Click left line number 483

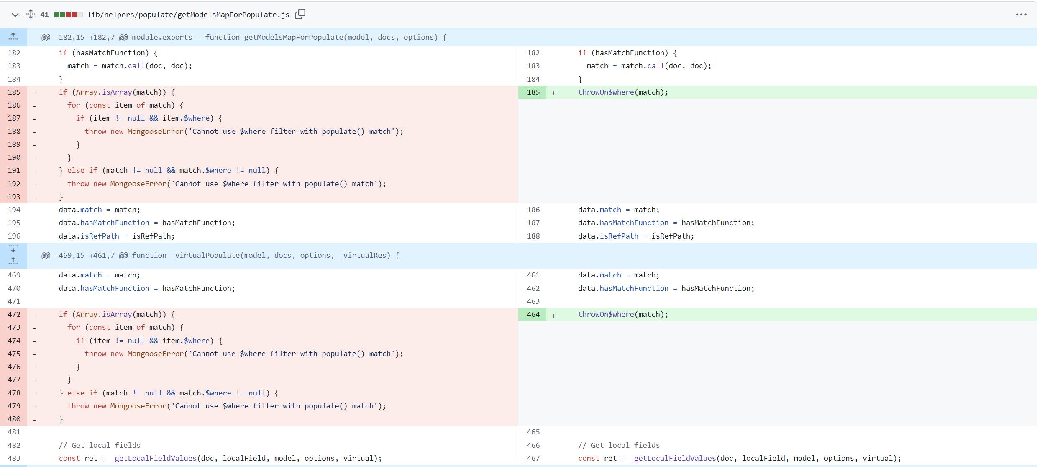tap(14, 458)
